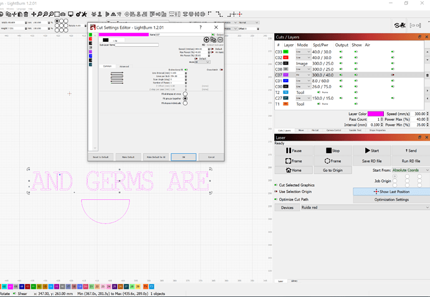Open Mode dropdown for layer C27
This screenshot has width=430, height=297.
(303, 98)
